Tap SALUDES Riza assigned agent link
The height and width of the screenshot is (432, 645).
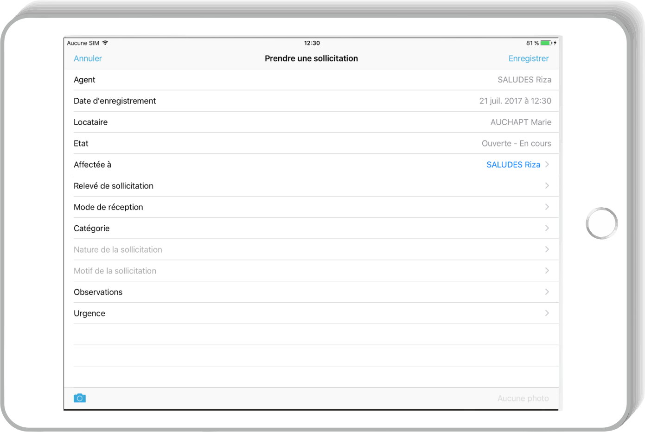(513, 165)
